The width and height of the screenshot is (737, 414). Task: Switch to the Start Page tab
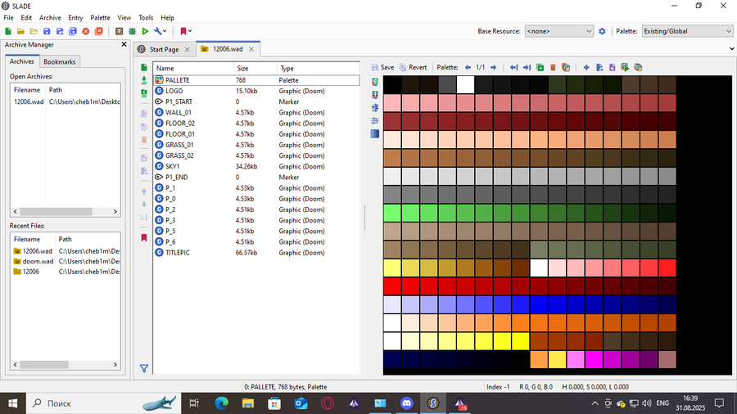click(x=164, y=49)
